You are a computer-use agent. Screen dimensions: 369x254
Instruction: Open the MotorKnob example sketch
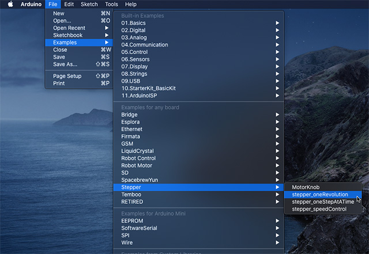[x=306, y=187]
